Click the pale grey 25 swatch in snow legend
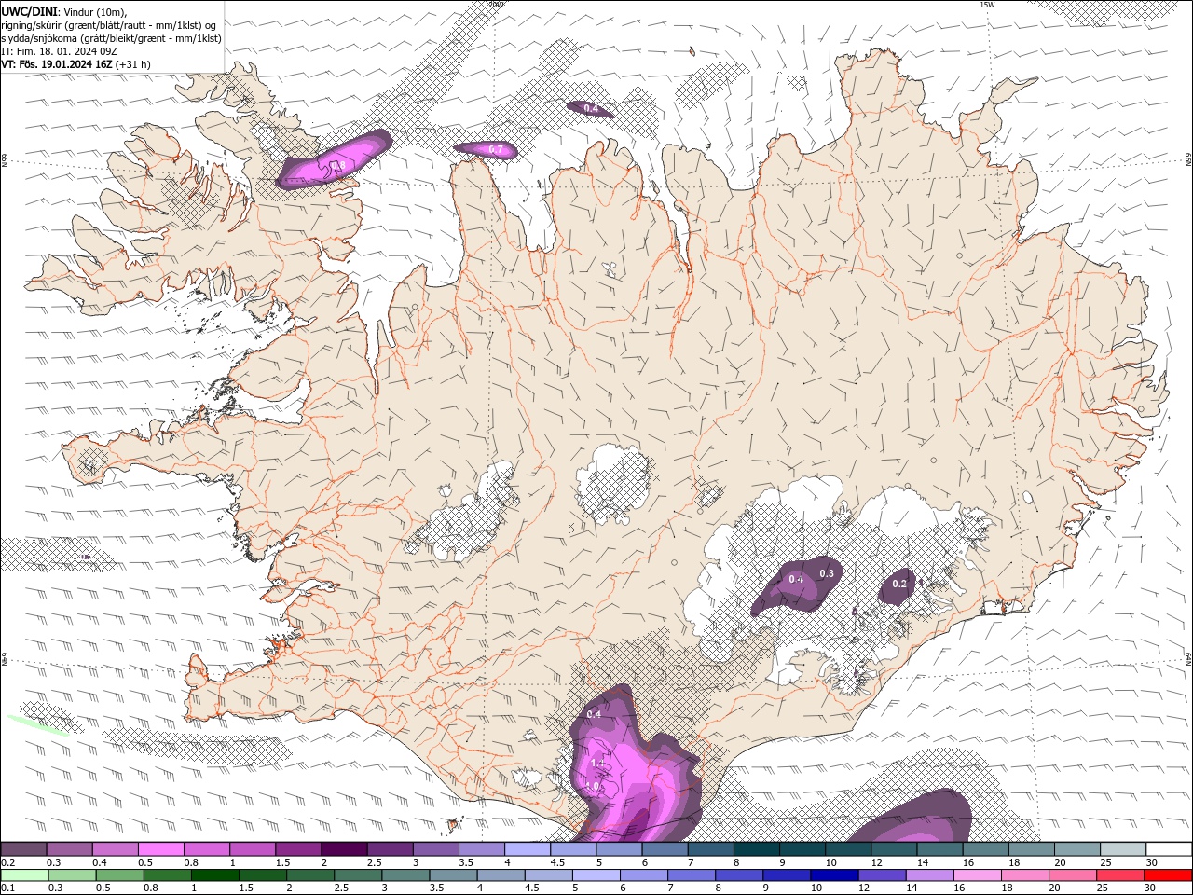The width and height of the screenshot is (1193, 895). pos(1123,849)
